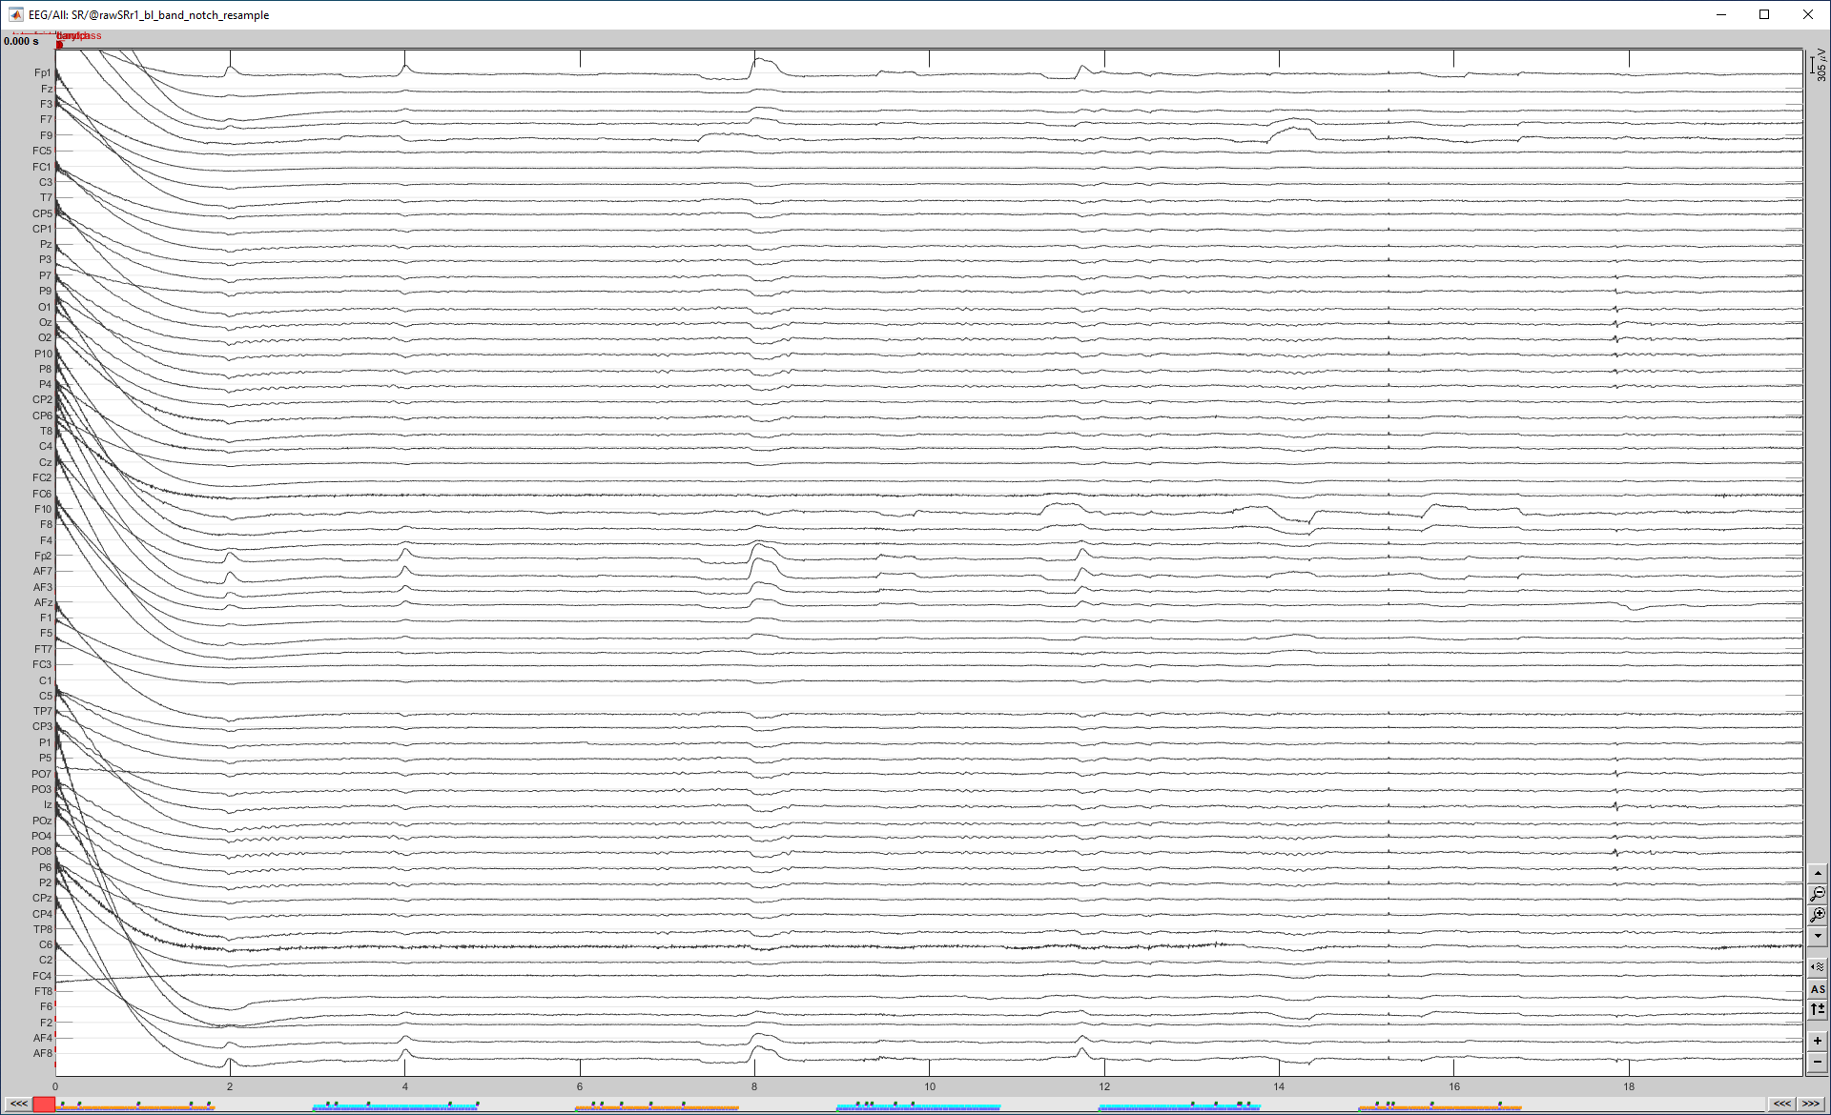Select channel label Cz
This screenshot has height=1115, width=1831.
pyautogui.click(x=46, y=462)
